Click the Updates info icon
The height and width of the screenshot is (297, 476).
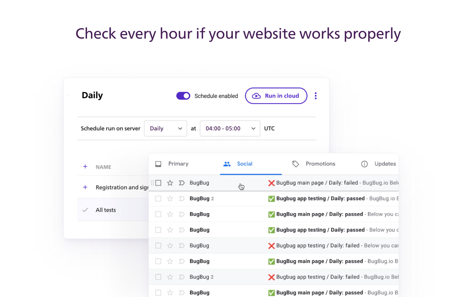[x=364, y=164]
